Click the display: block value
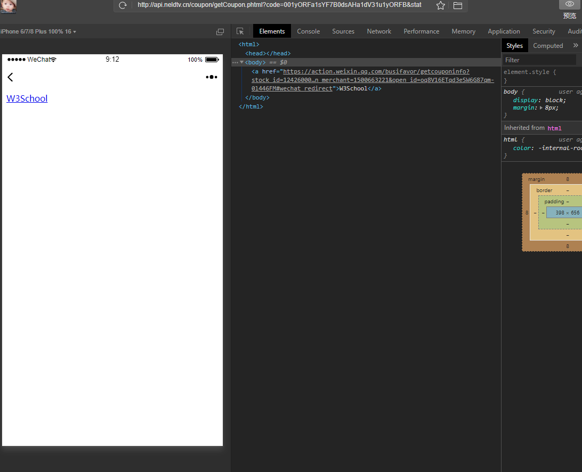582x472 pixels. 555,101
